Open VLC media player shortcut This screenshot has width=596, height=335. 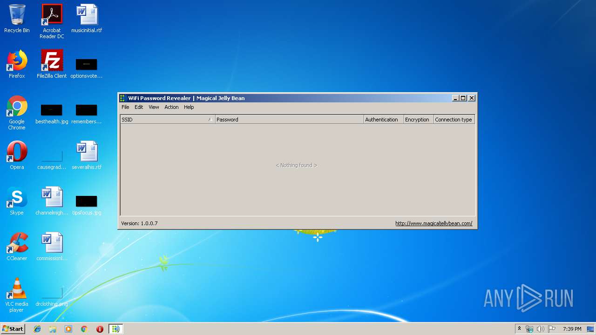(17, 295)
